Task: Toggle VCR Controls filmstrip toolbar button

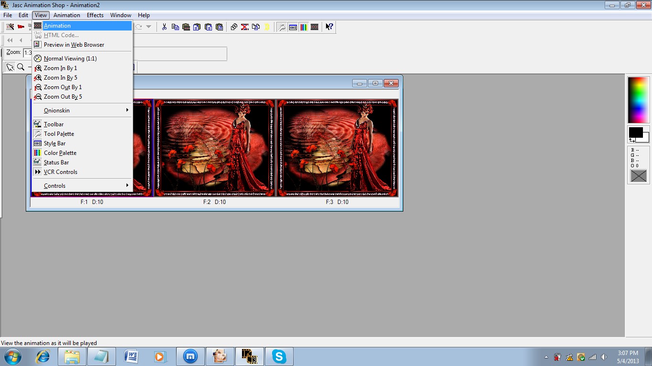Action: point(315,27)
